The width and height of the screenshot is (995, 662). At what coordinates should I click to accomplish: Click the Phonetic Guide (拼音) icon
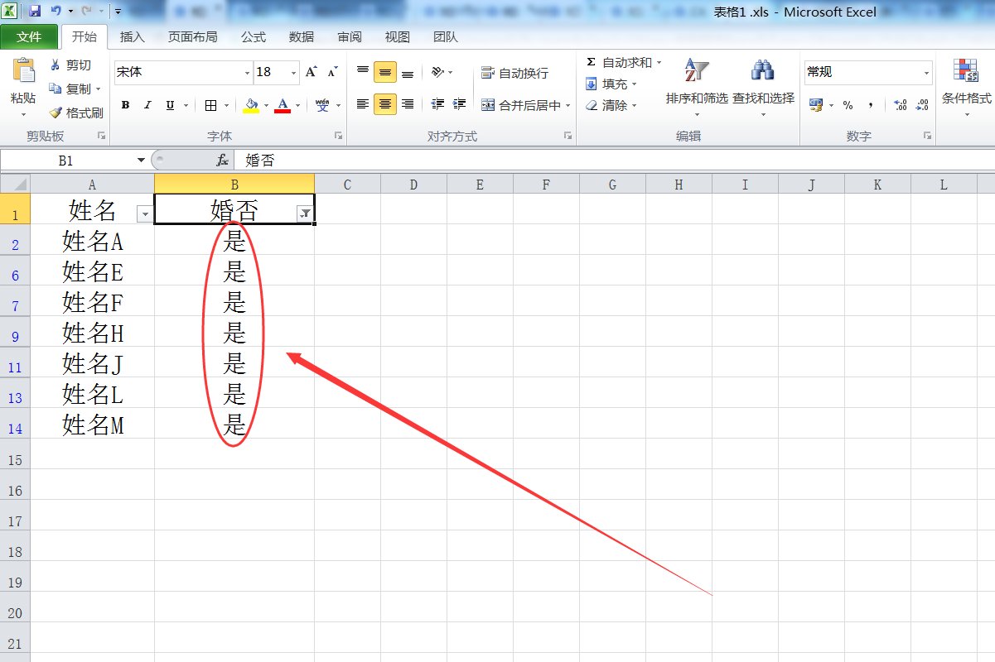click(x=322, y=105)
